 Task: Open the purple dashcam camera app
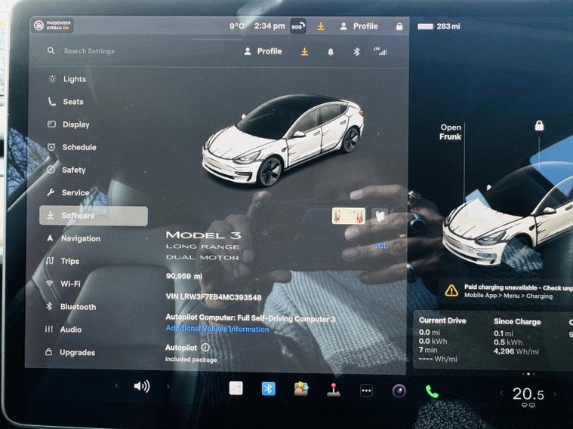pos(399,391)
